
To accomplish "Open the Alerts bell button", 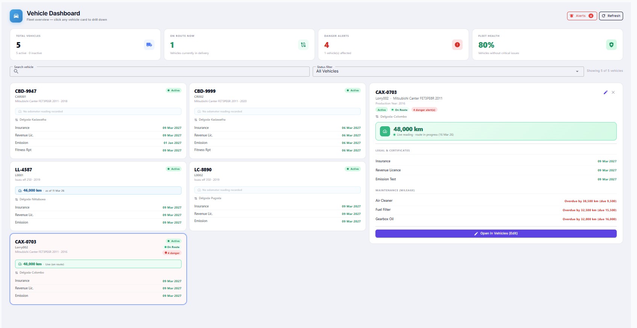I will [582, 16].
